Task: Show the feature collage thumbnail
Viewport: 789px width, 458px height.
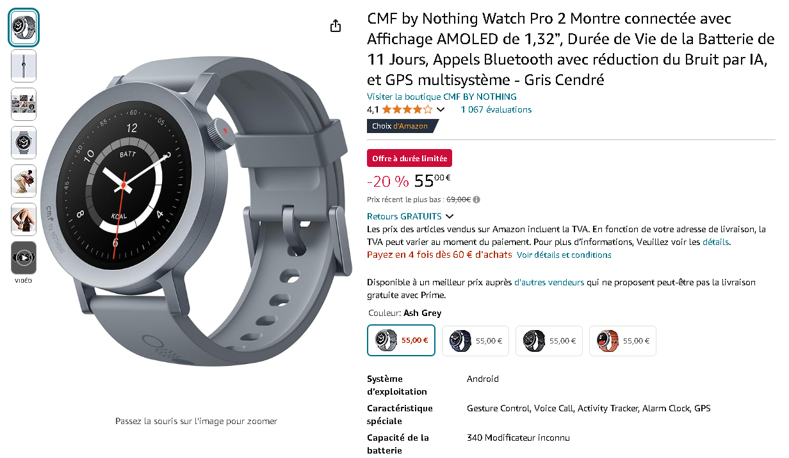Action: point(24,104)
